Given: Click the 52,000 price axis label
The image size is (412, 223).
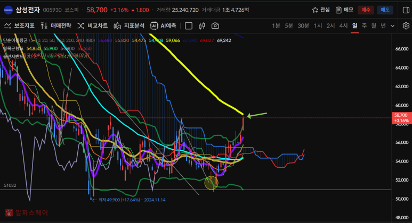Looking at the screenshot, I should click(402, 180).
